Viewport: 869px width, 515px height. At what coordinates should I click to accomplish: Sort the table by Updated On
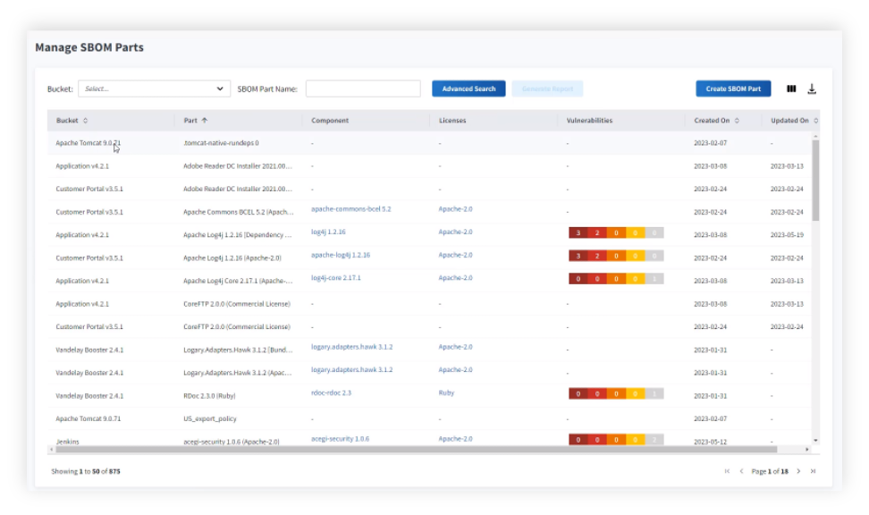[815, 121]
